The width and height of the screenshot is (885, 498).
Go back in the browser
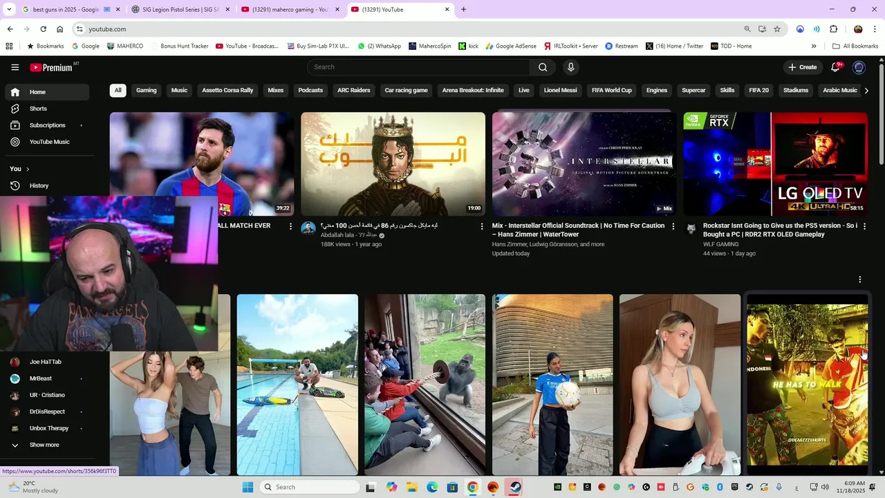[10, 29]
